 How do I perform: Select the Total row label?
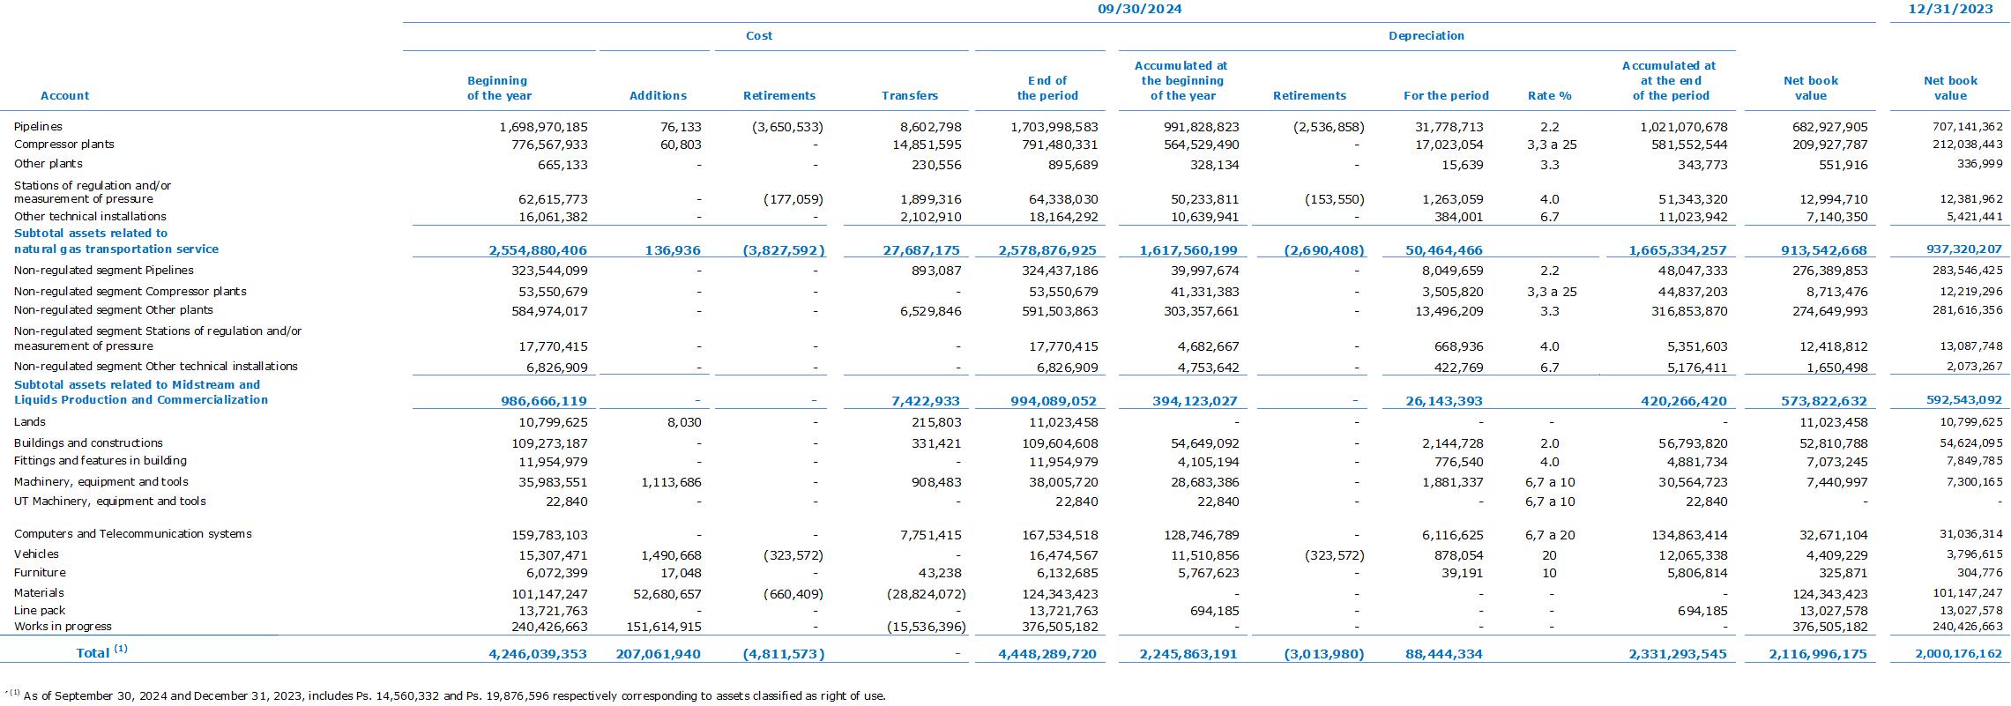(x=101, y=652)
